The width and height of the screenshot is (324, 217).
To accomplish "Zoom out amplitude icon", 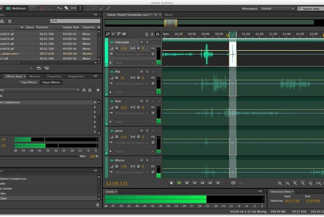I will pyautogui.click(x=288, y=183).
